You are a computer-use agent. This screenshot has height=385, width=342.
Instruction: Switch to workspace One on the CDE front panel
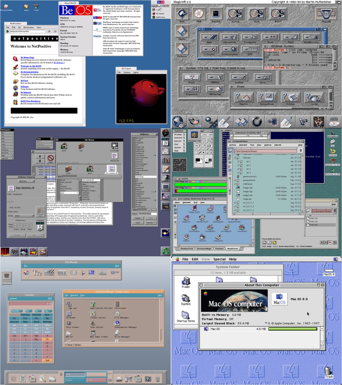pos(75,375)
